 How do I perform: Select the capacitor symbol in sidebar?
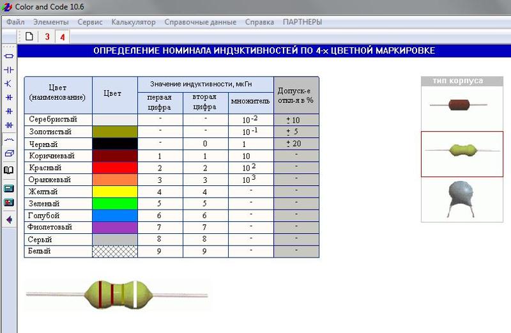pos(9,70)
